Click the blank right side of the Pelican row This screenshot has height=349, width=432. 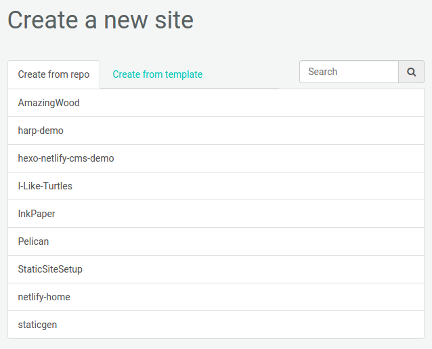pos(305,241)
